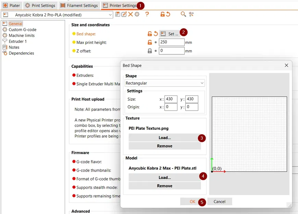The height and width of the screenshot is (214, 298).
Task: Click the Size x field showing 430
Action: tap(171, 99)
